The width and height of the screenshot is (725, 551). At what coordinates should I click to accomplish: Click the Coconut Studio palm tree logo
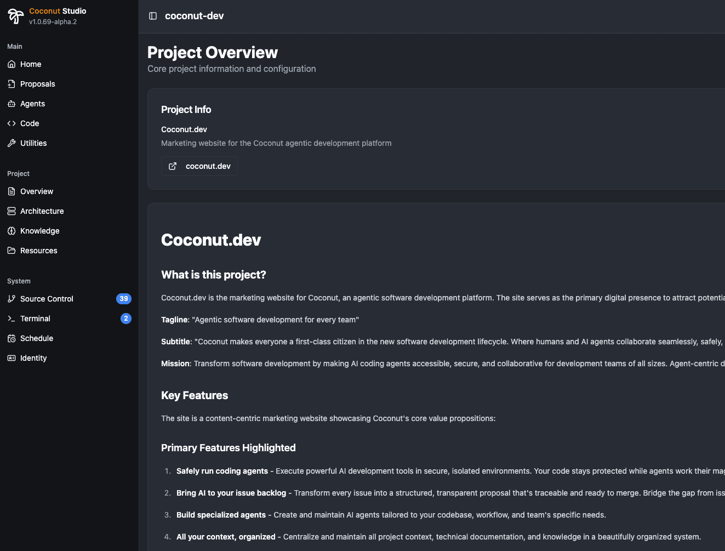(x=15, y=15)
